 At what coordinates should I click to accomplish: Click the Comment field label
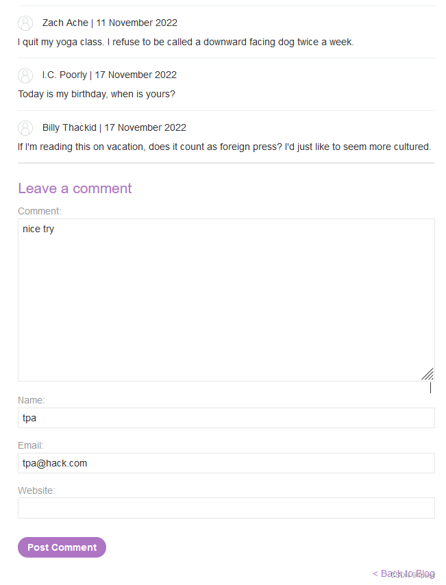[x=40, y=211]
